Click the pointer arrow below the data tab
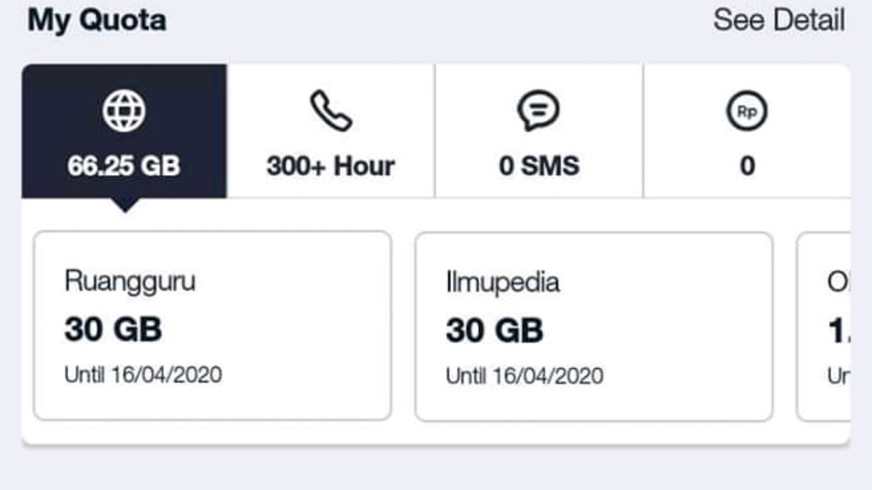The height and width of the screenshot is (490, 872). pos(124,205)
